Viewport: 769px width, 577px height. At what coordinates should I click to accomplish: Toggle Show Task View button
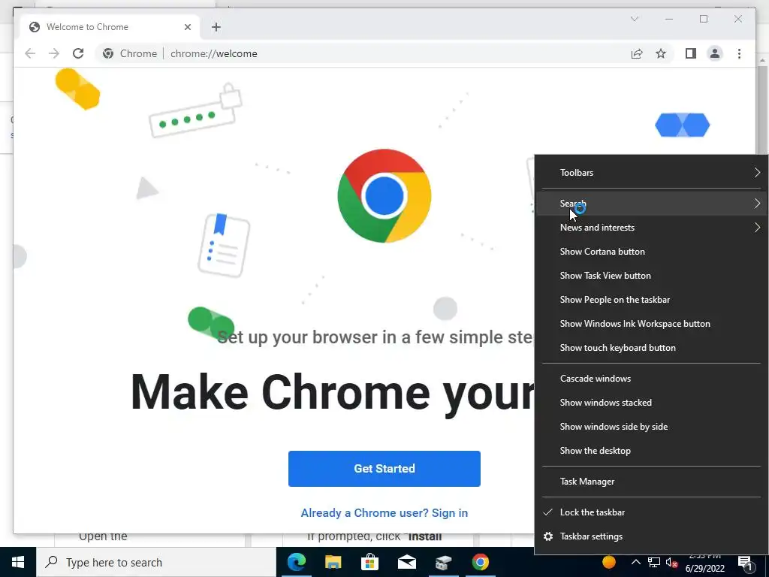click(x=651, y=275)
